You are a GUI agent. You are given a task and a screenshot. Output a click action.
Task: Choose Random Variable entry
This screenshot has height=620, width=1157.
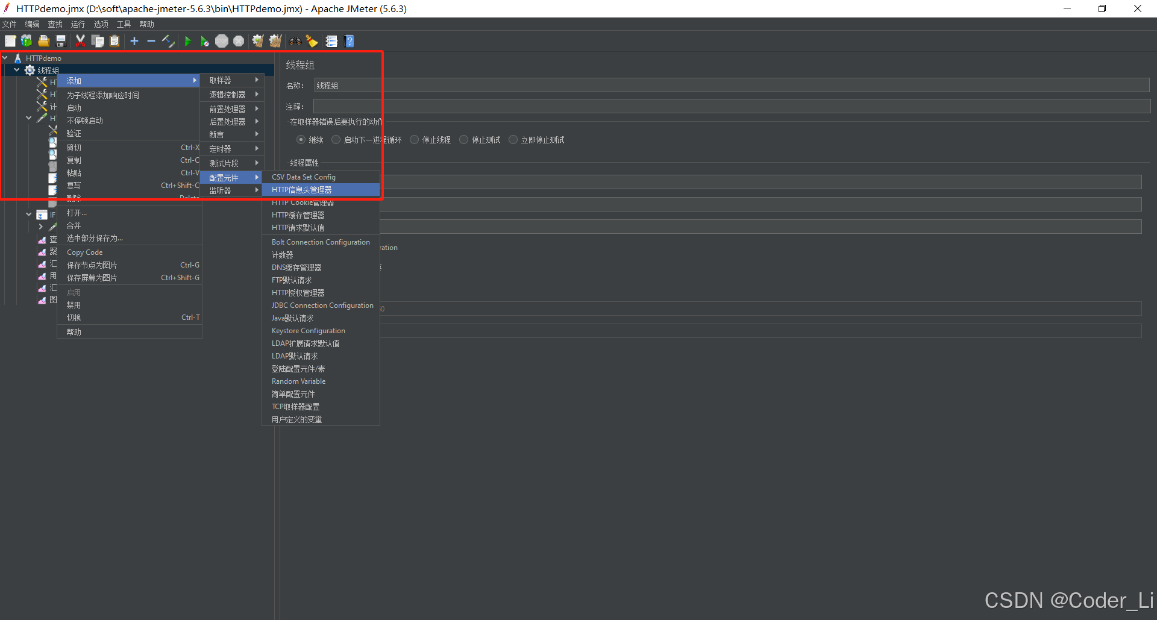point(321,381)
